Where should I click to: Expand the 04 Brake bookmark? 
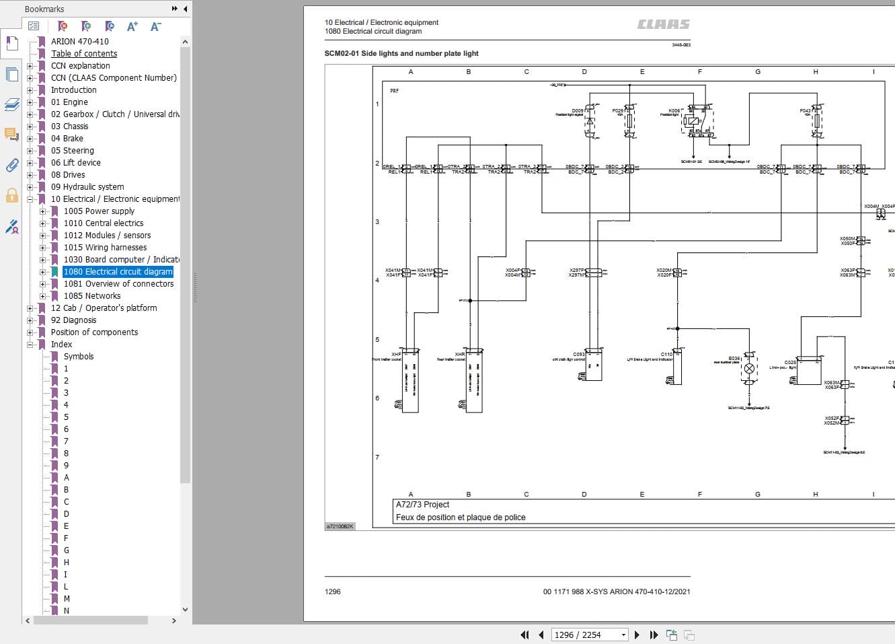(30, 139)
